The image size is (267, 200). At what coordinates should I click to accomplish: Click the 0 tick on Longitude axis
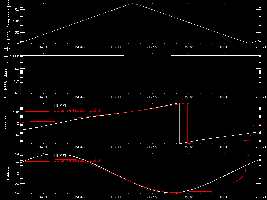pos(18,123)
